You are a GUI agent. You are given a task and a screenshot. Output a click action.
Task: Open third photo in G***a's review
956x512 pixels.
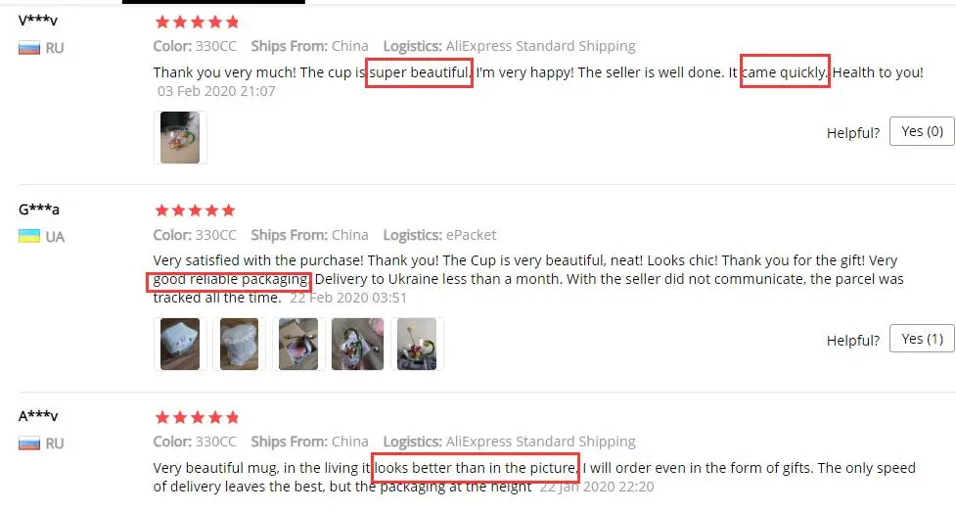click(x=298, y=344)
